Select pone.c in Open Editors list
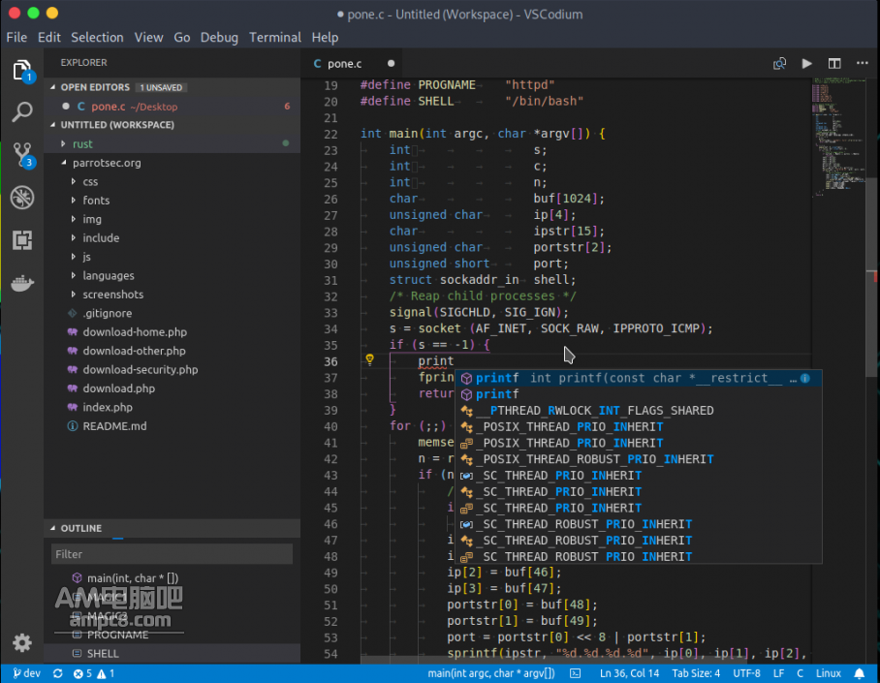The height and width of the screenshot is (683, 880). (x=172, y=106)
